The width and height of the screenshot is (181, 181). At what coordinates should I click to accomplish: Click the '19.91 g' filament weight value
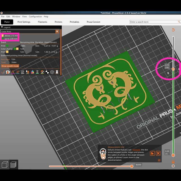(55, 46)
